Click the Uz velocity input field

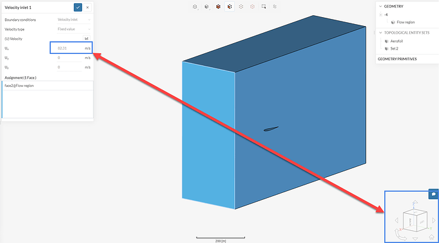click(x=69, y=67)
